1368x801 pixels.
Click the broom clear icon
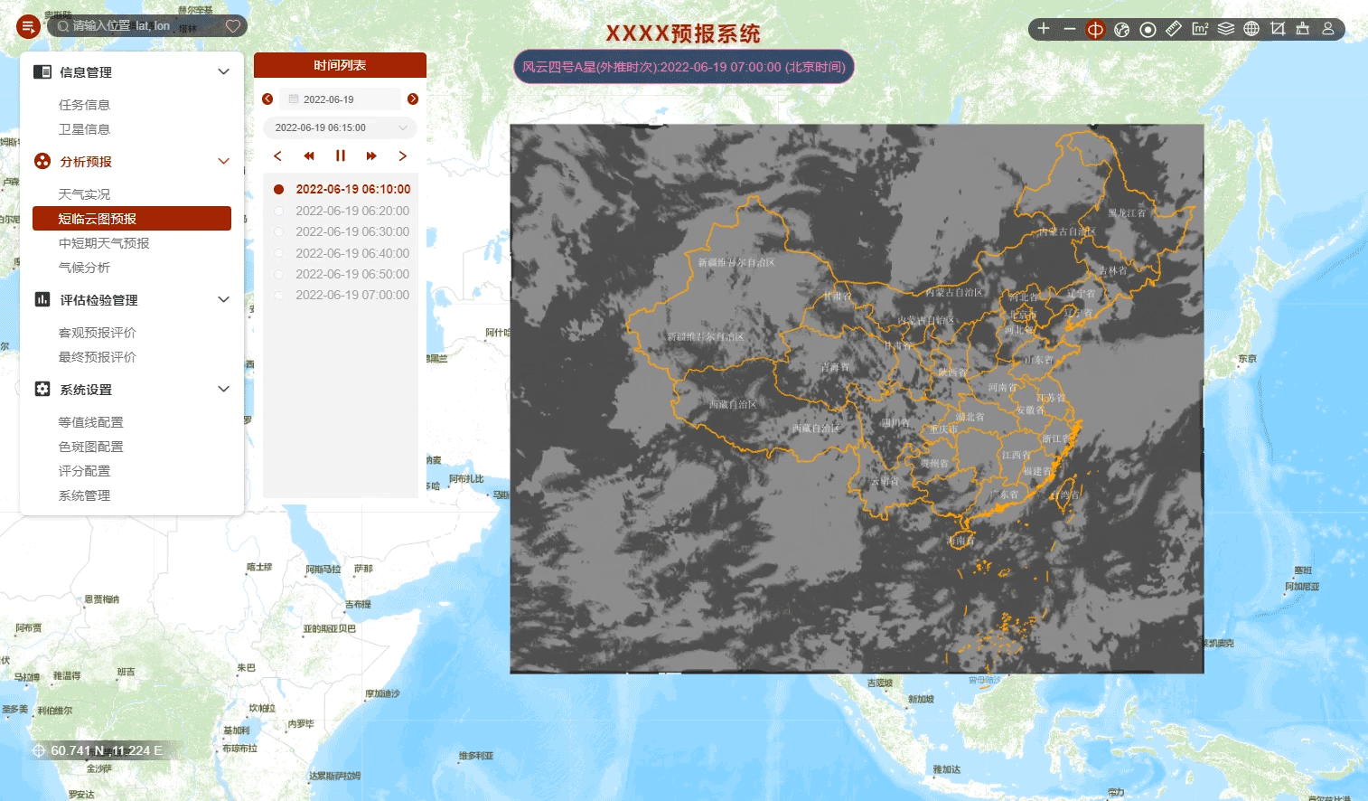coord(1302,29)
